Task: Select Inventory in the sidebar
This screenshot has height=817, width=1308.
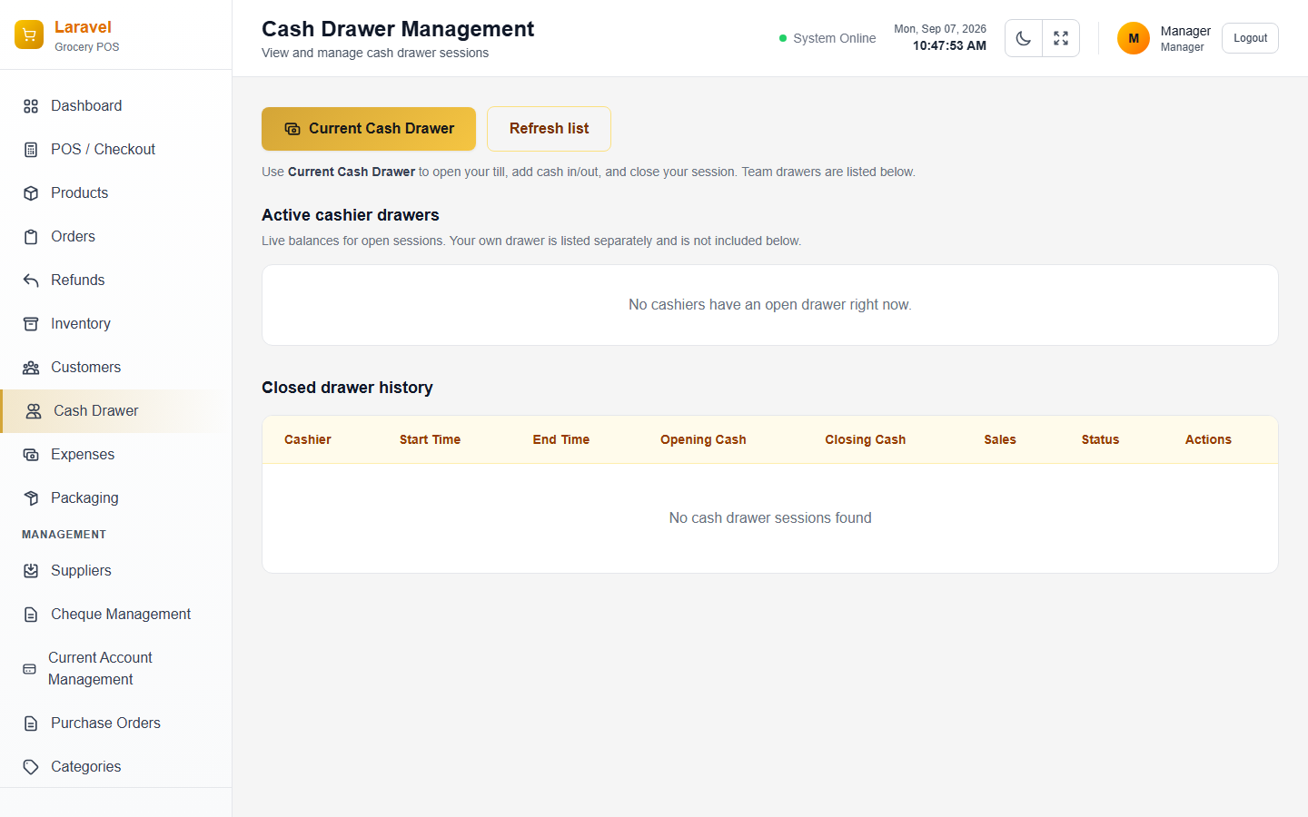Action: [x=116, y=324]
